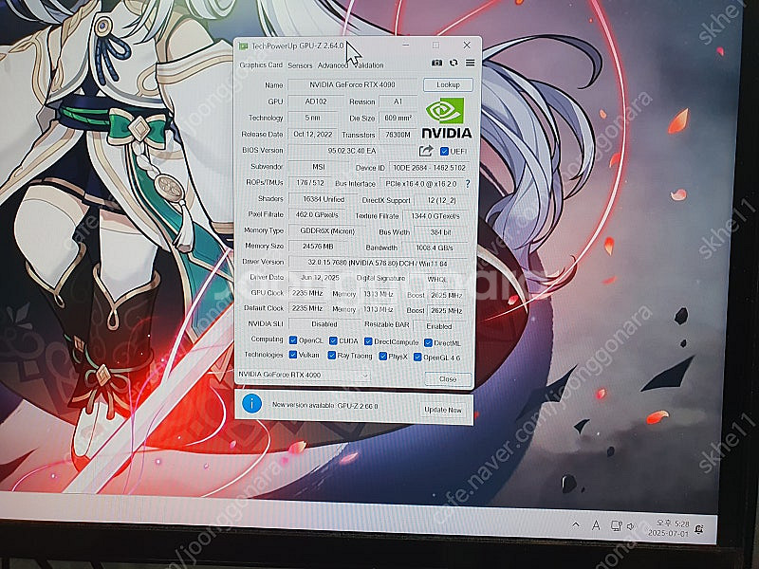Click the refresh icon in GPU-Z
The width and height of the screenshot is (759, 569).
click(x=454, y=63)
